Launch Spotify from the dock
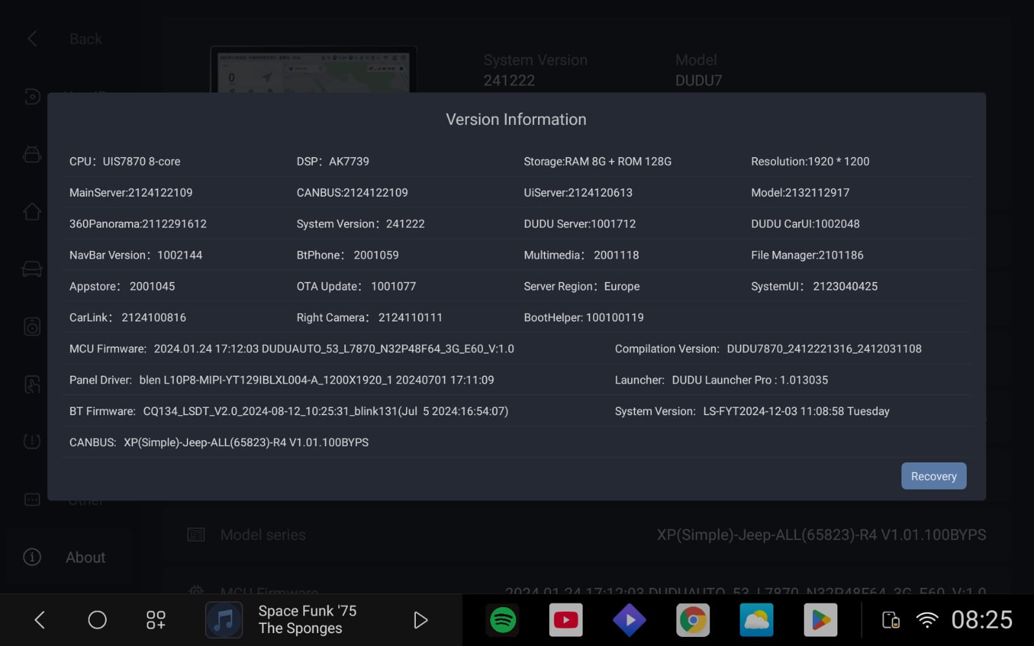Image resolution: width=1034 pixels, height=646 pixels. click(x=502, y=620)
